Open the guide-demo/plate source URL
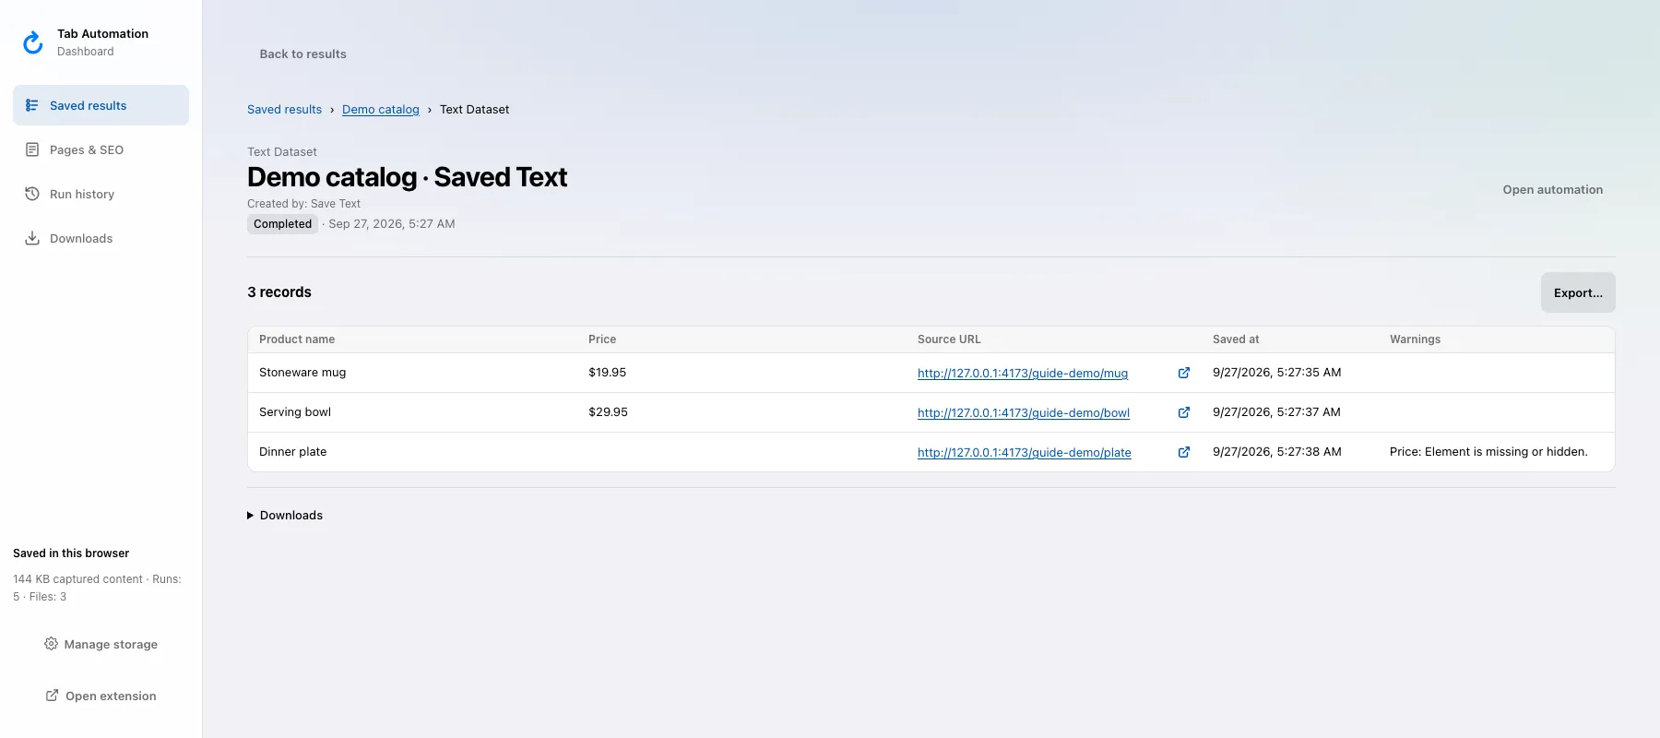 pyautogui.click(x=1025, y=453)
